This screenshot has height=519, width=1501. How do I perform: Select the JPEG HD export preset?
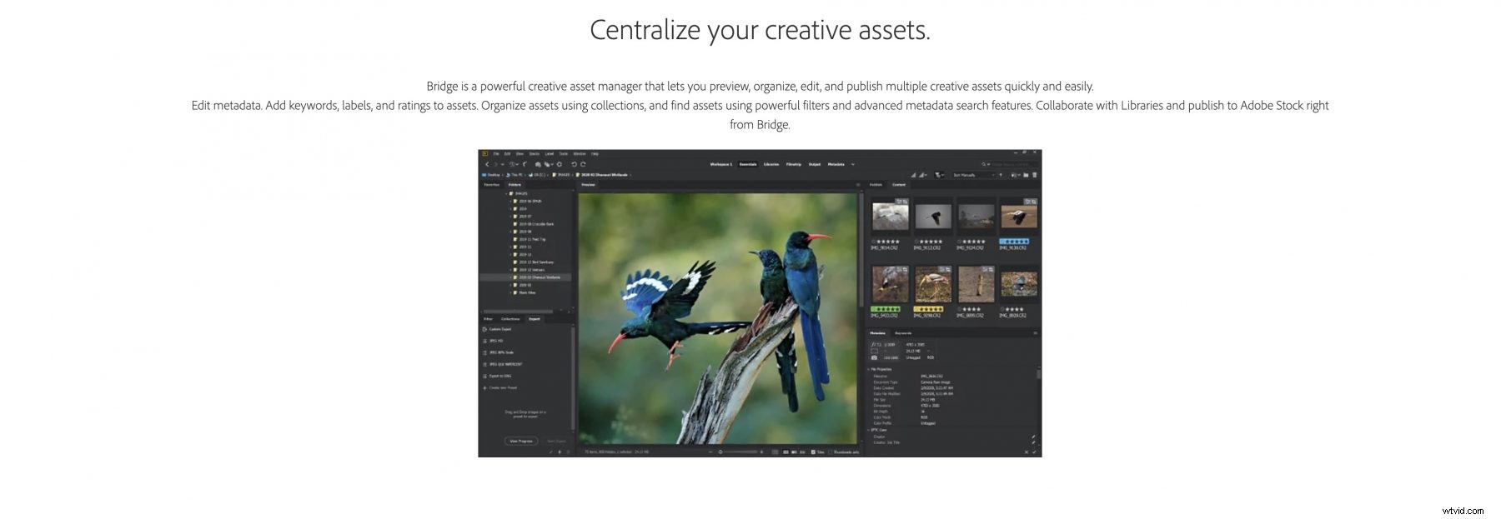point(495,341)
